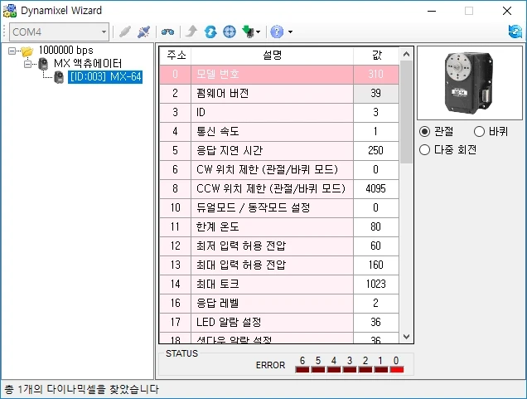Open the COM4 port dropdown
This screenshot has width=527, height=399.
tap(103, 32)
